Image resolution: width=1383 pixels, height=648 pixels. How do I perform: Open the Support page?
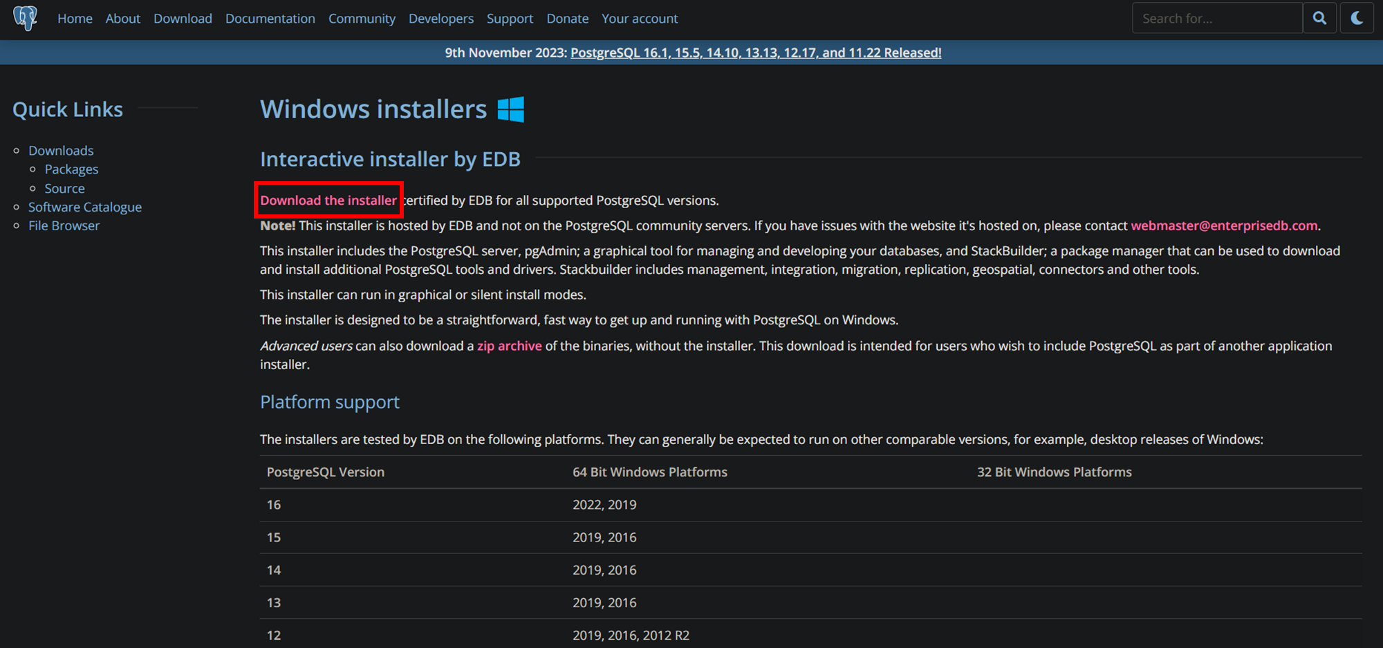point(510,19)
